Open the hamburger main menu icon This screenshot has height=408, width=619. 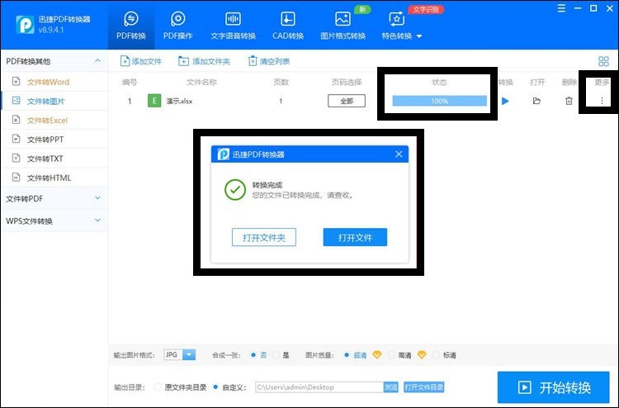(x=561, y=8)
